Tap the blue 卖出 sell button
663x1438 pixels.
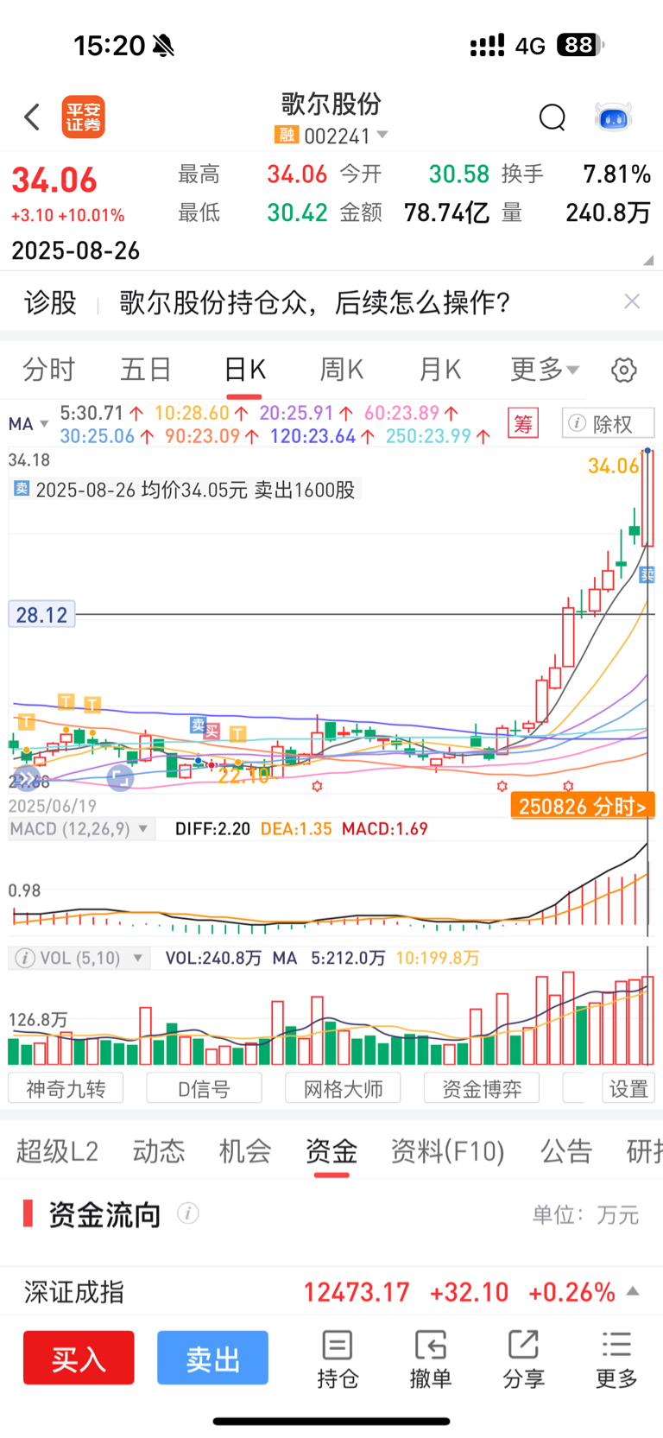pos(212,1359)
